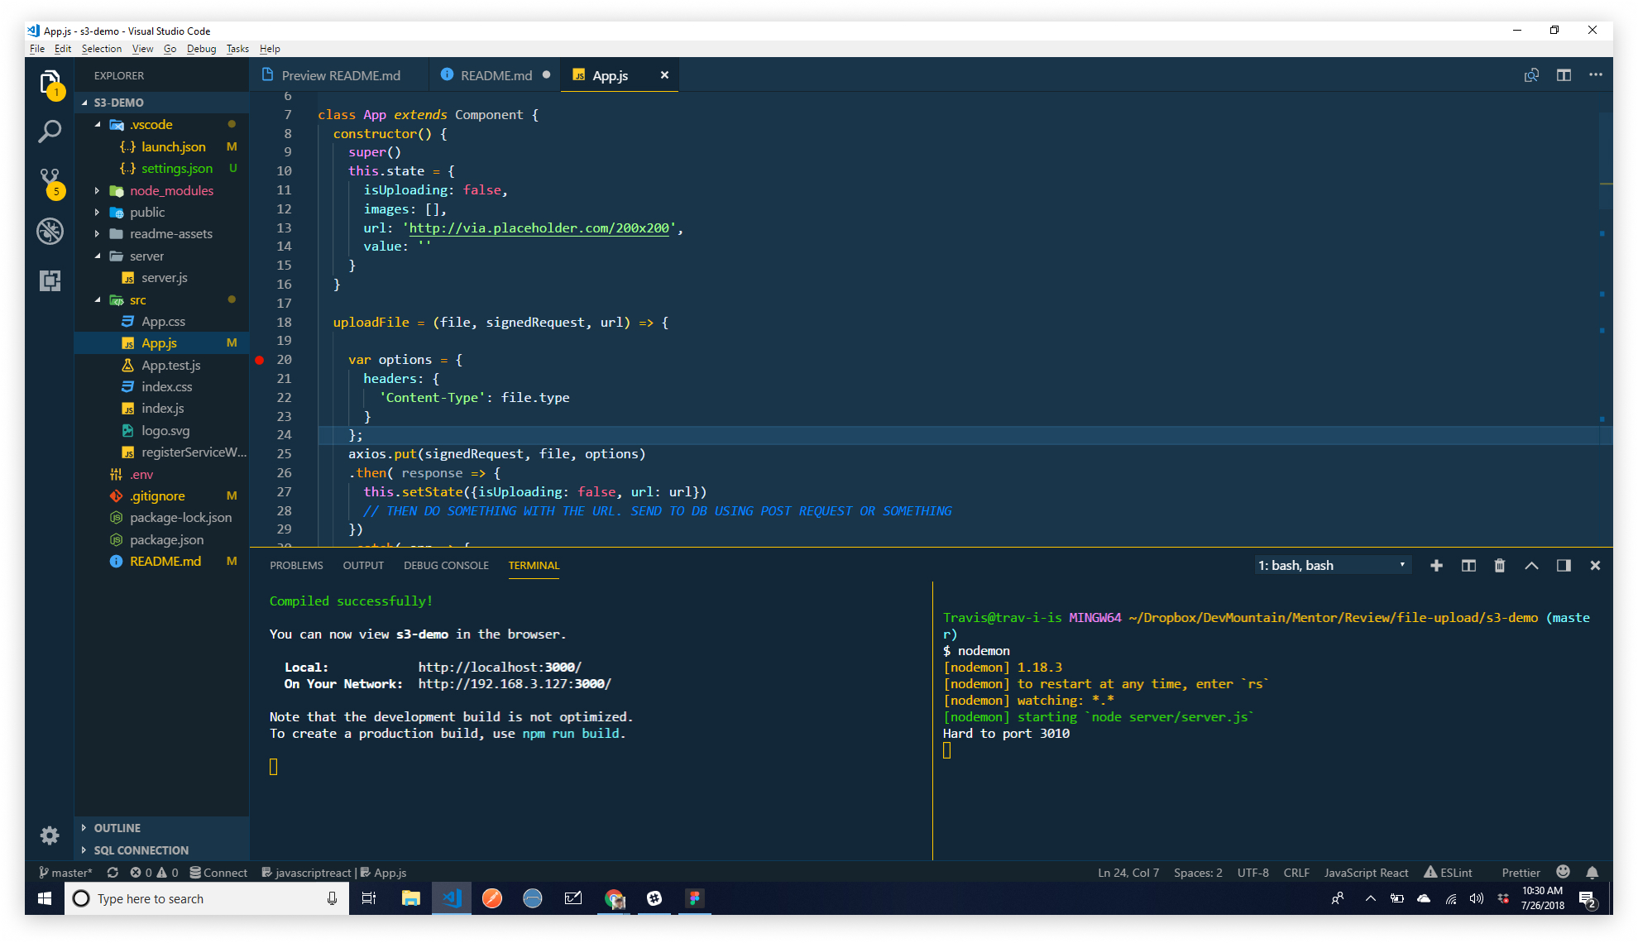
Task: Maximize terminal panel with the up chevron
Action: (x=1531, y=566)
